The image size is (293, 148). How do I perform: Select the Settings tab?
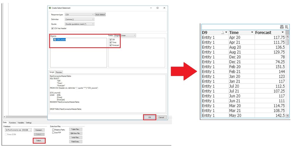pyautogui.click(x=28, y=123)
